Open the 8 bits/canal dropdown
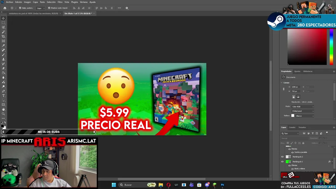Screen dimensions: 336x189 click(x=303, y=111)
